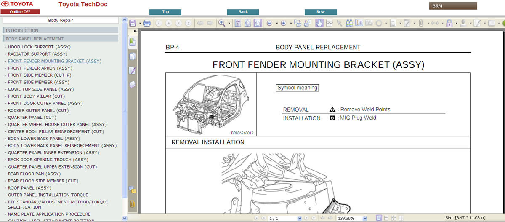The width and height of the screenshot is (505, 222).
Task: Click the Print icon in the PDF toolbar
Action: [x=147, y=23]
